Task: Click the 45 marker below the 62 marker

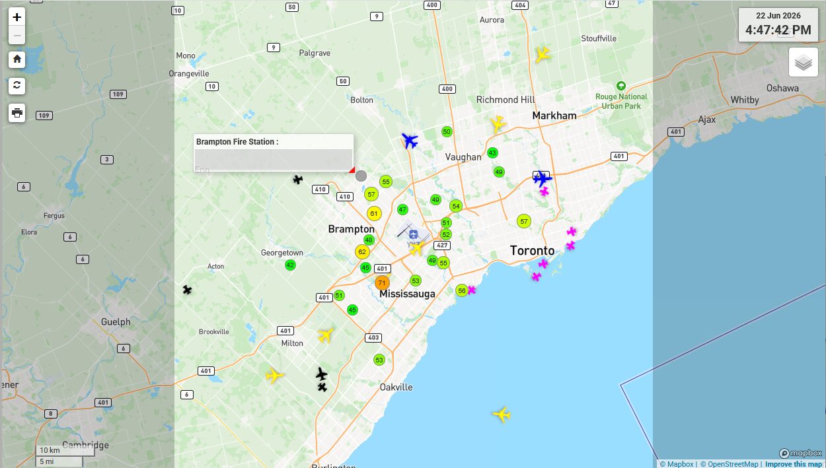Action: (x=365, y=267)
